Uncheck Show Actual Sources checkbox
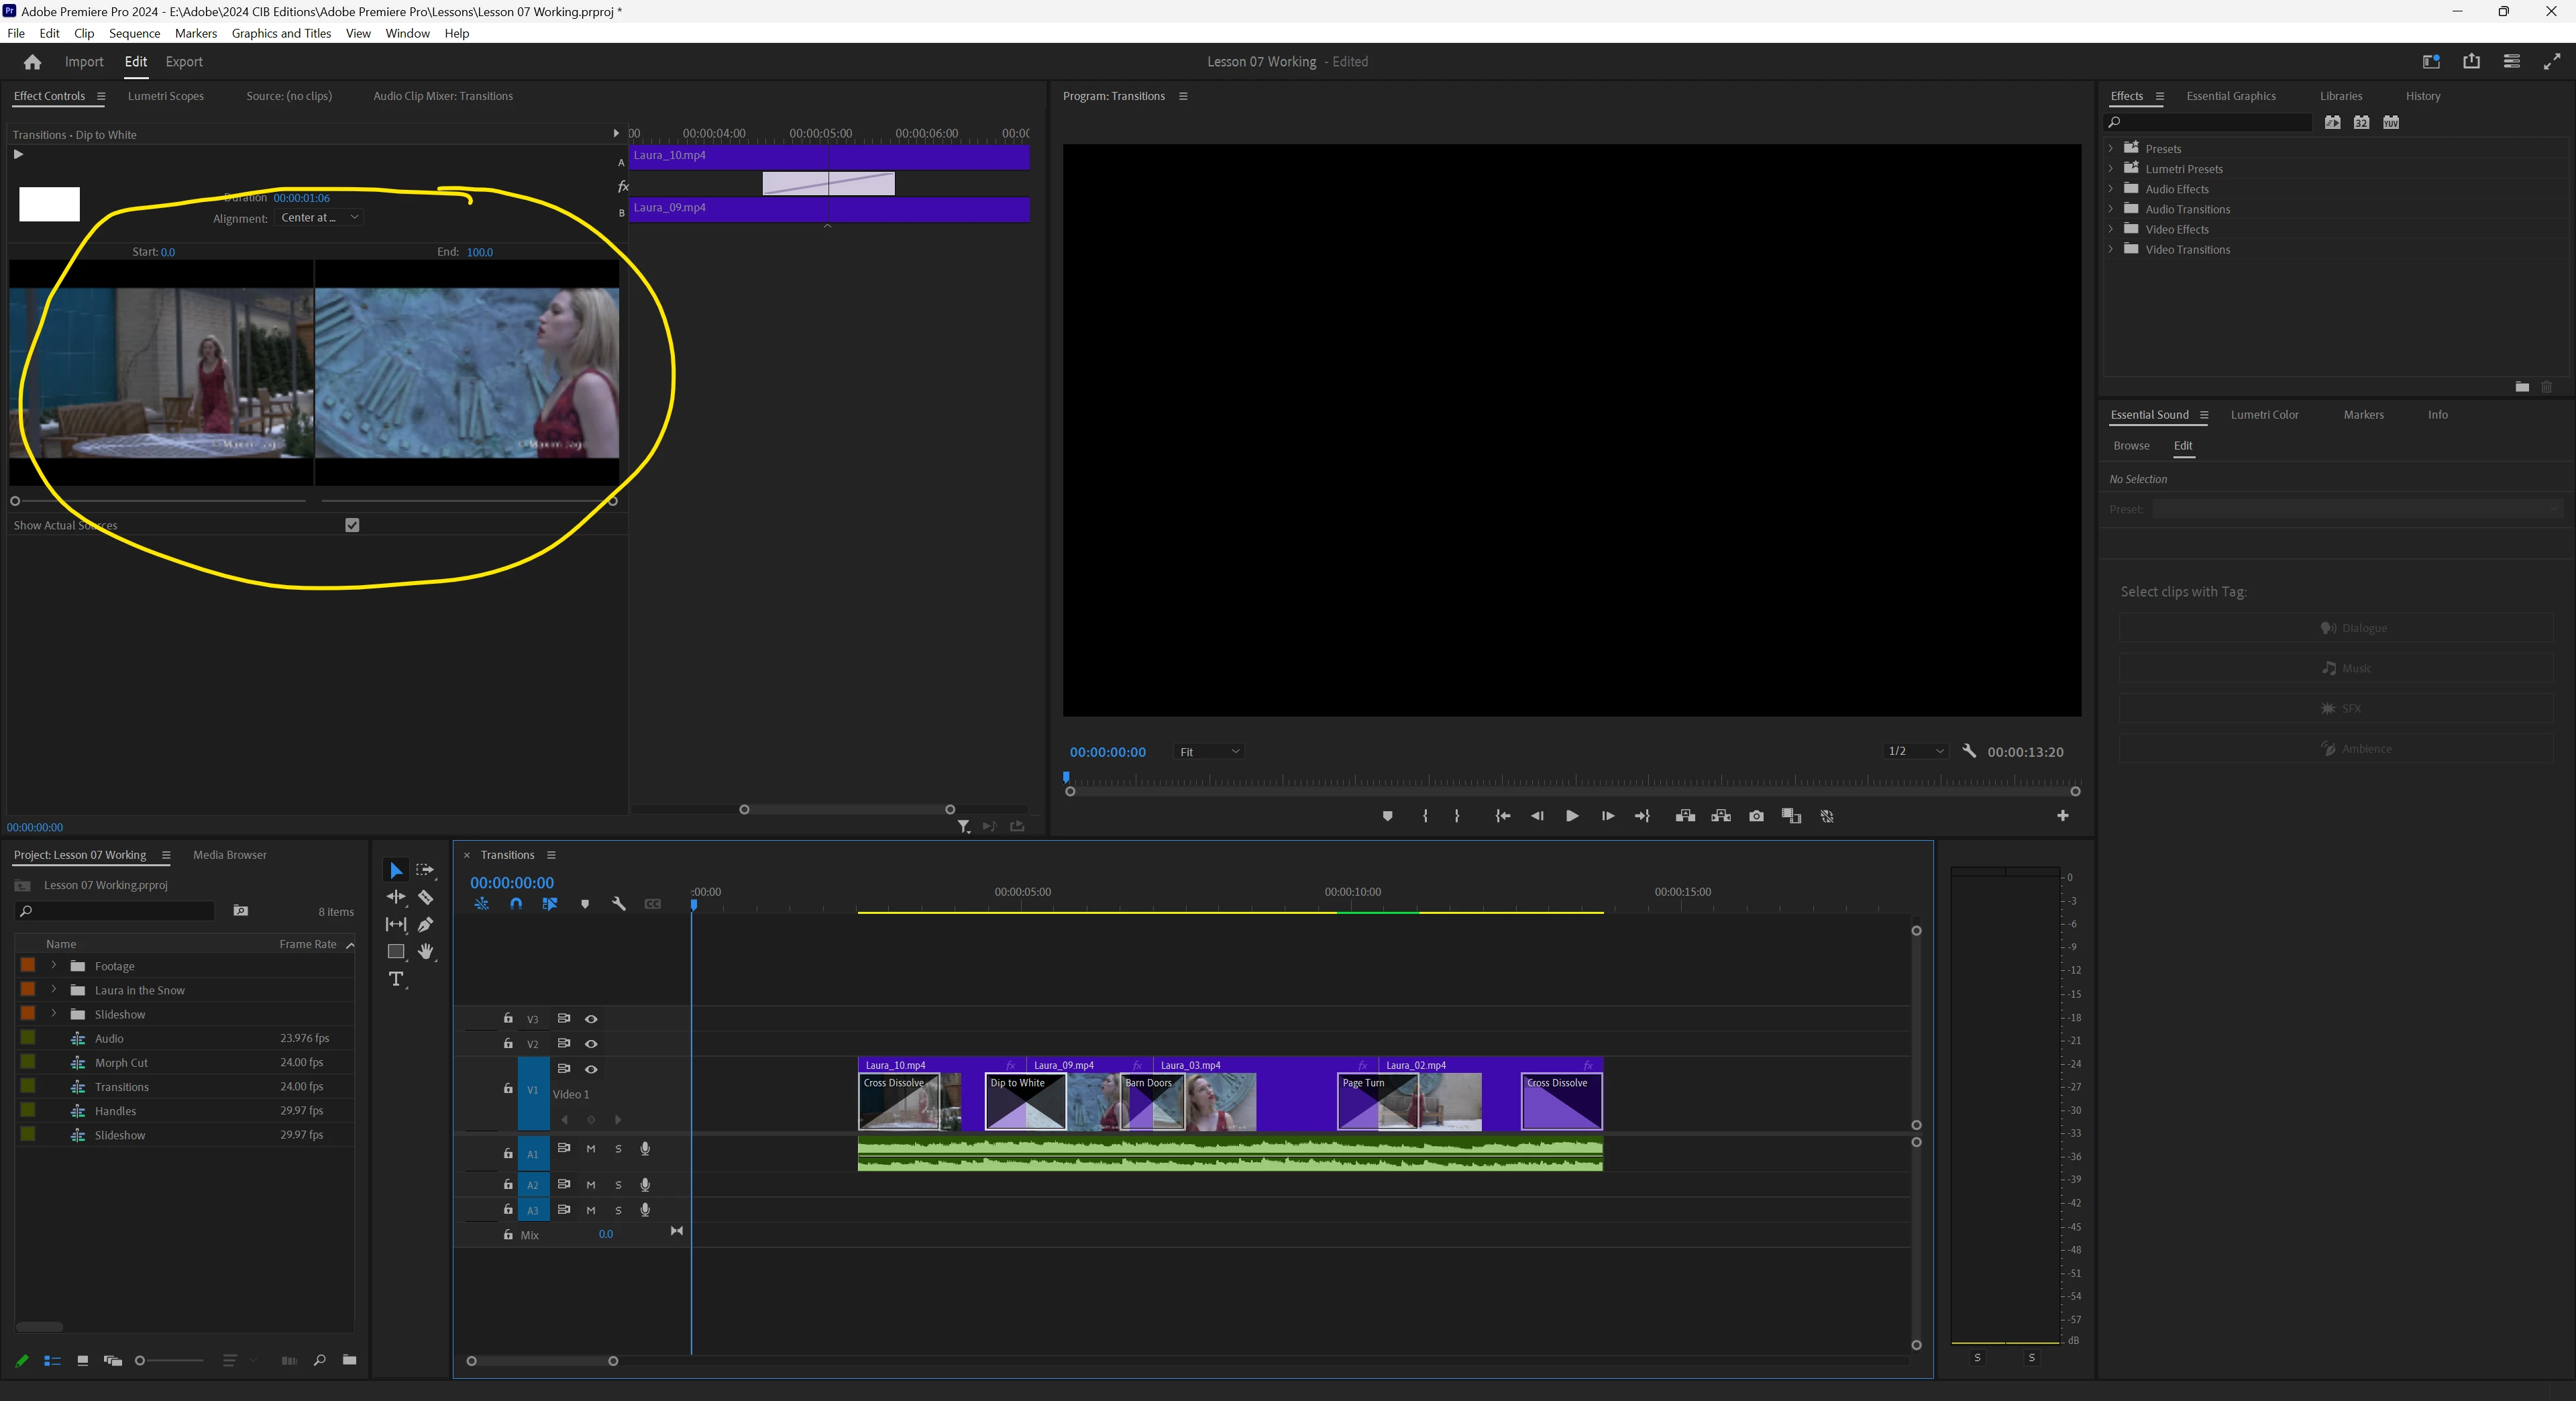The image size is (2576, 1401). point(352,525)
